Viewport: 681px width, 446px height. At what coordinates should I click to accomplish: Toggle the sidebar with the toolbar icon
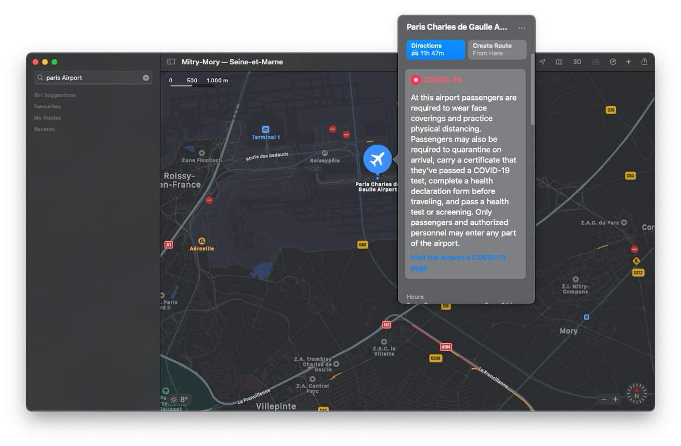tap(171, 62)
